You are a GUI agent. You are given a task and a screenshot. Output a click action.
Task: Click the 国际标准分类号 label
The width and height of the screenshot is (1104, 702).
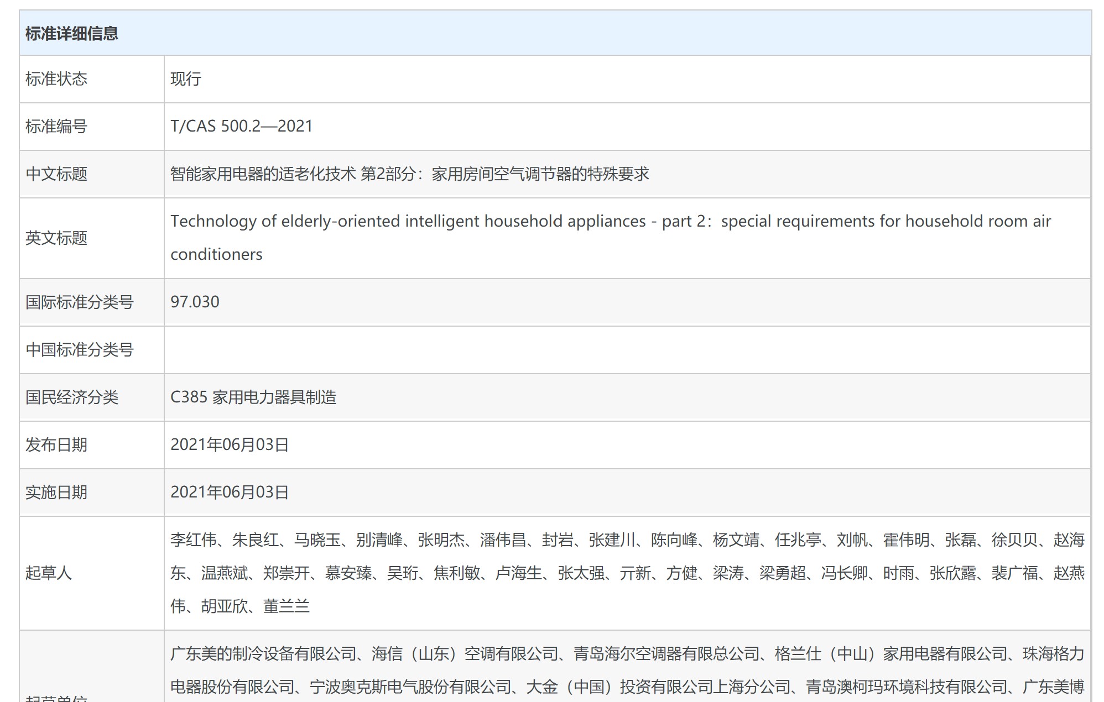tap(79, 302)
